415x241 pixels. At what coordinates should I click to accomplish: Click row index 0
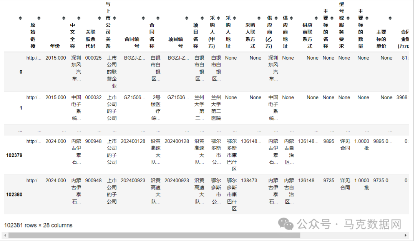tap(21, 72)
